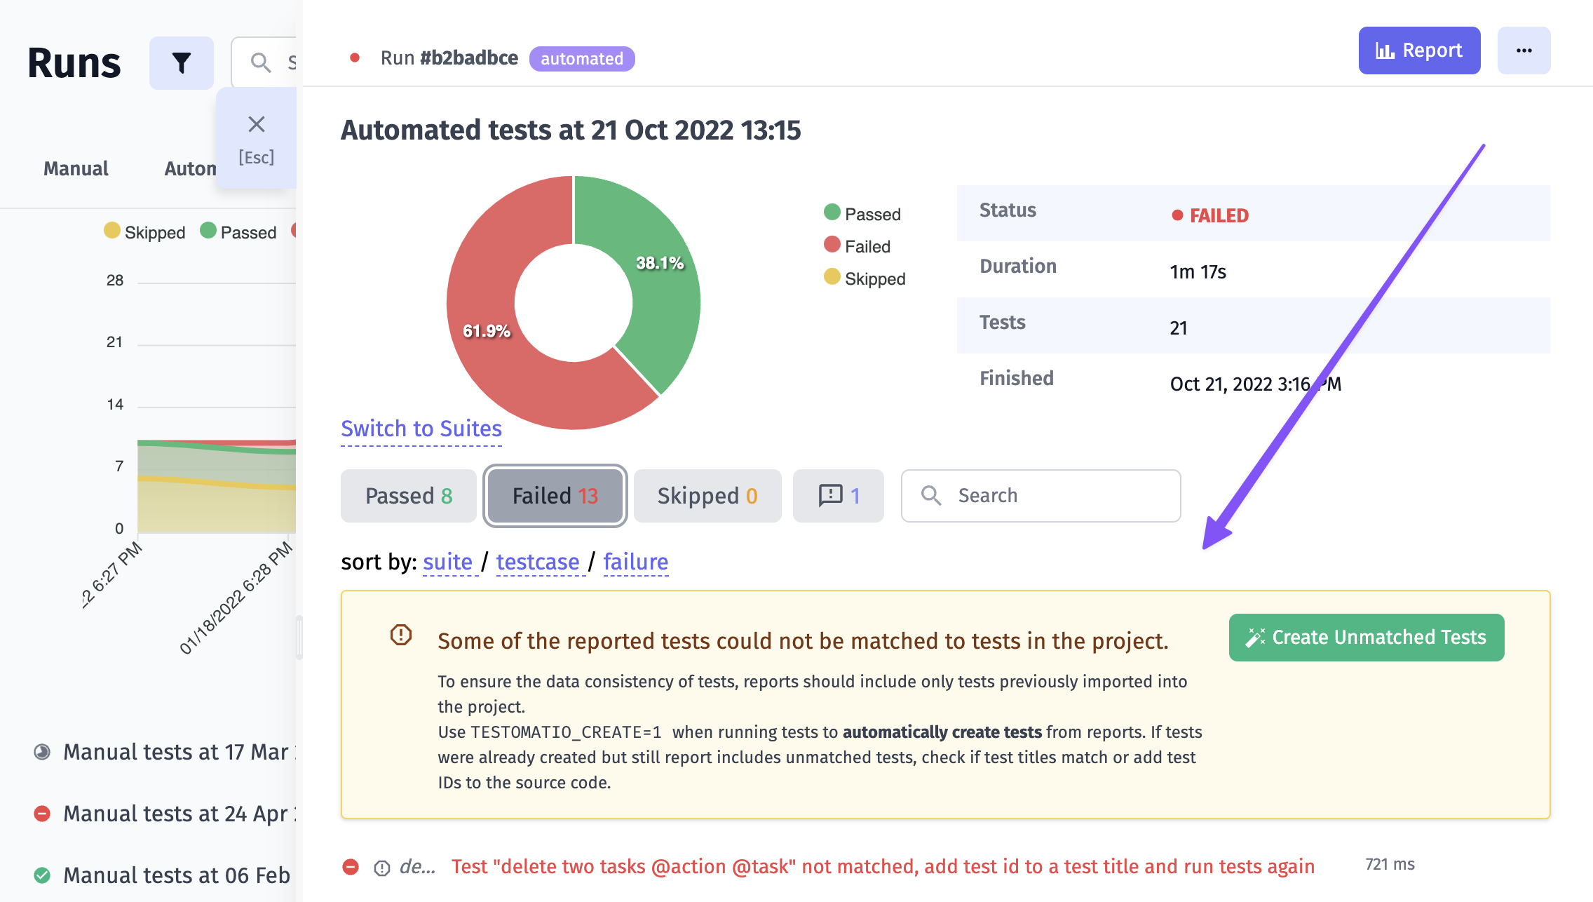Click the runs search magnifier icon
The width and height of the screenshot is (1593, 902).
click(x=261, y=63)
